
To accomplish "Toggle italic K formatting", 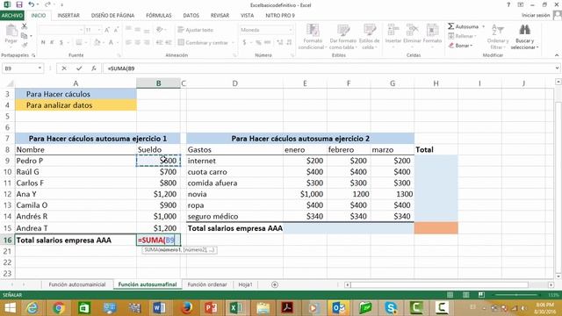I will [x=52, y=43].
